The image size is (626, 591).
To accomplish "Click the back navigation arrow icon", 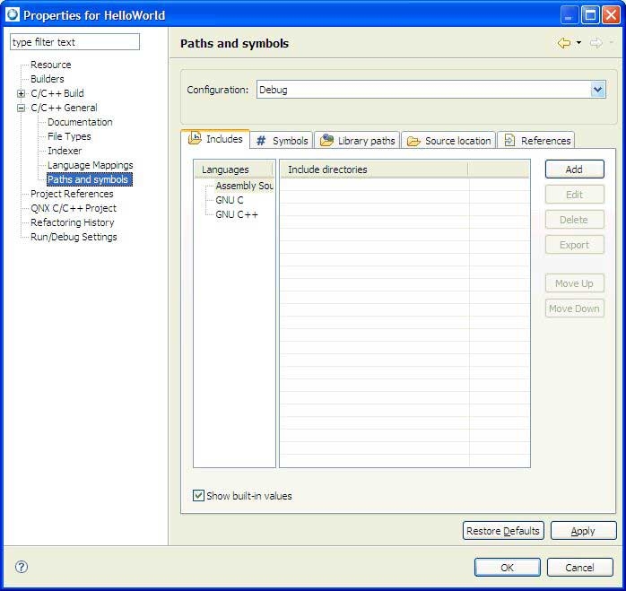I will point(563,43).
